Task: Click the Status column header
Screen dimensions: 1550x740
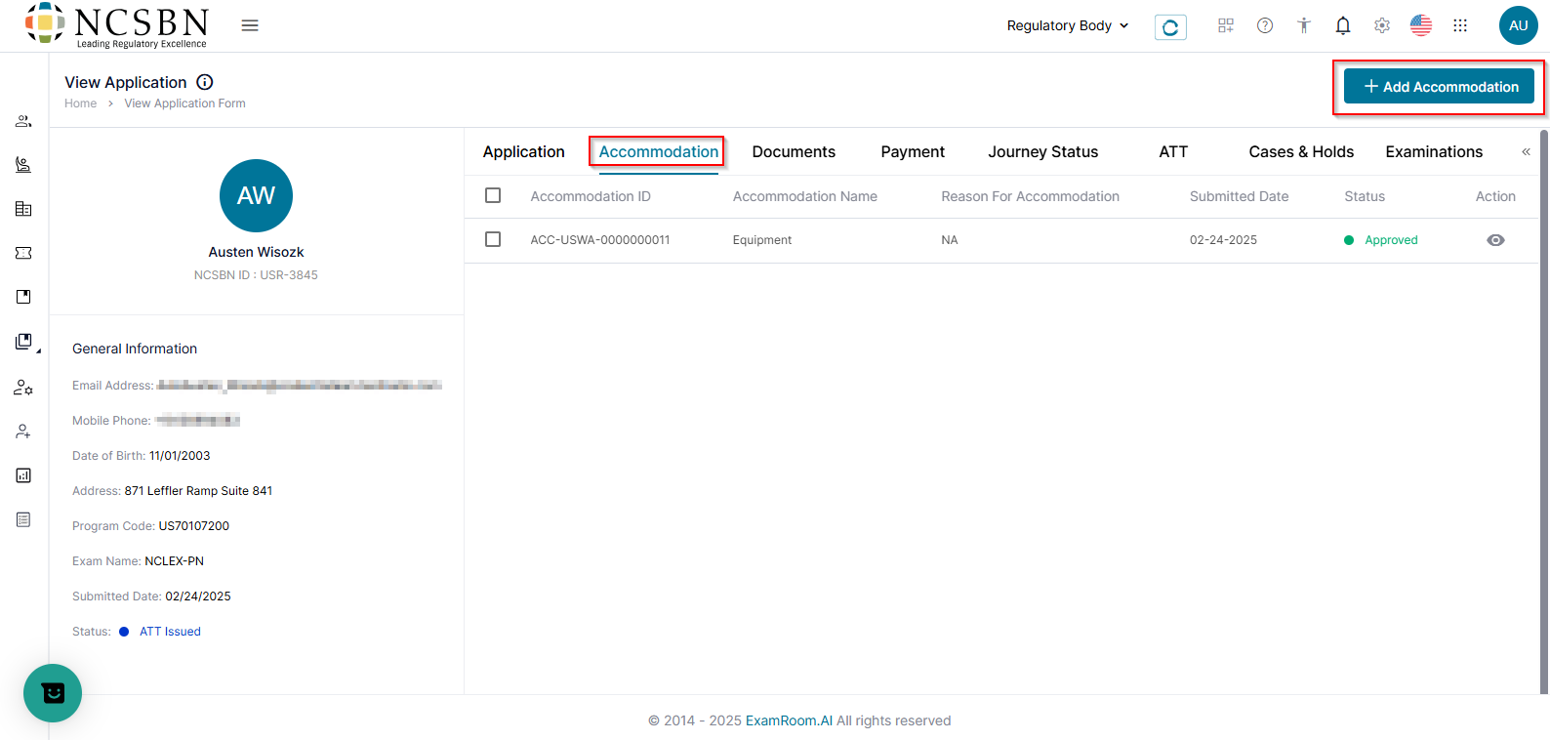Action: point(1365,196)
